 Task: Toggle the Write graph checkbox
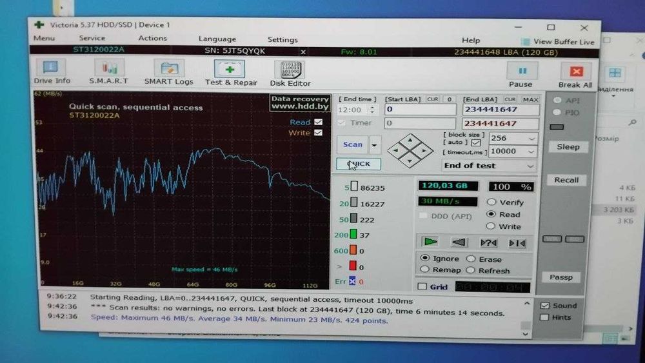click(x=318, y=133)
